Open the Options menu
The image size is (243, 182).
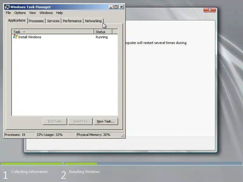coord(20,13)
